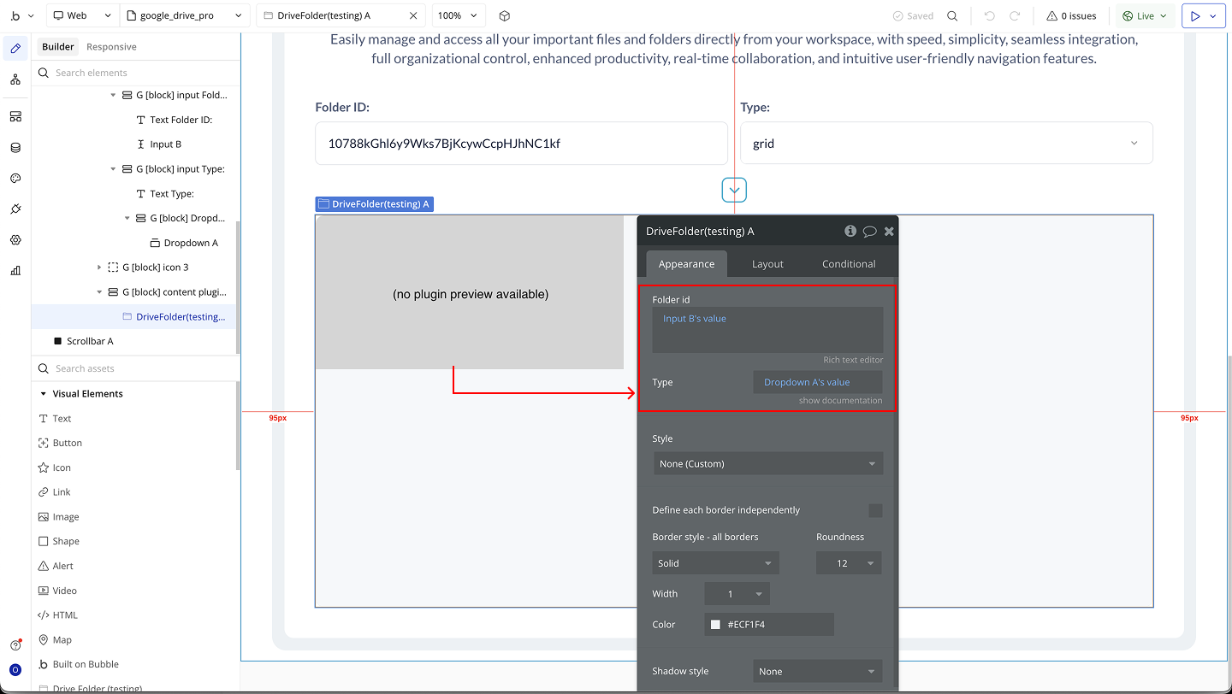Click the cube icon in top bar
1232x694 pixels.
(x=505, y=15)
